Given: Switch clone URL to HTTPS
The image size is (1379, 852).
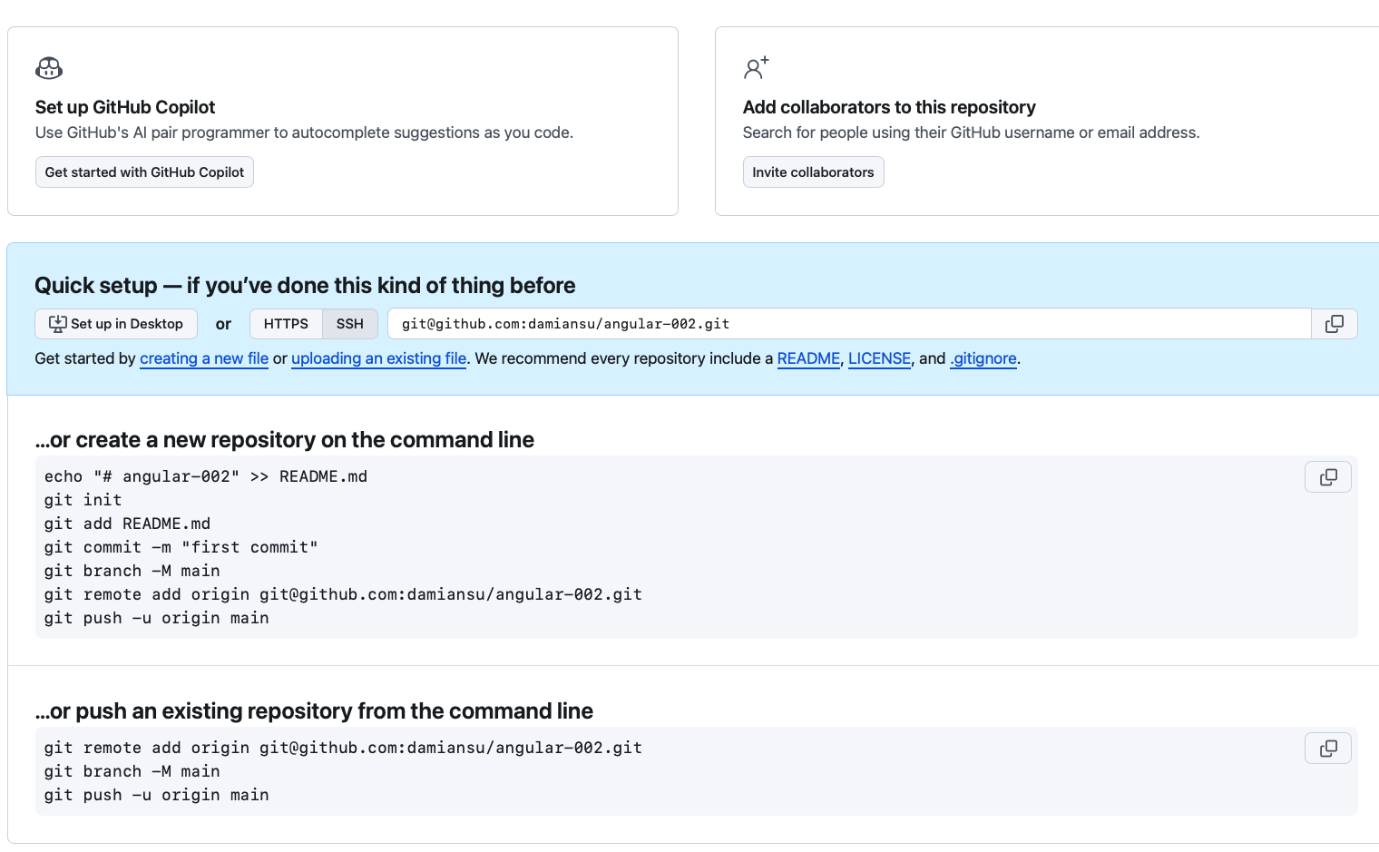Looking at the screenshot, I should point(286,324).
